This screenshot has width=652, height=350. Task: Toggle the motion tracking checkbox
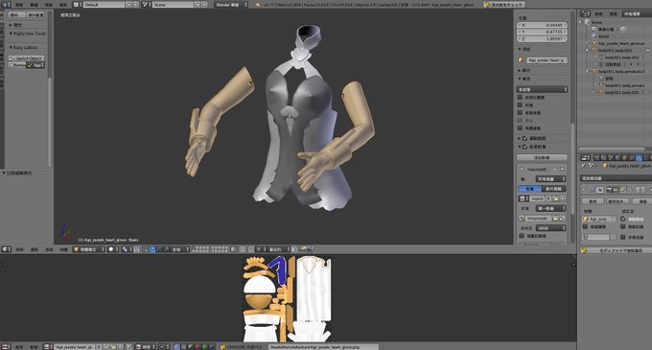(524, 138)
